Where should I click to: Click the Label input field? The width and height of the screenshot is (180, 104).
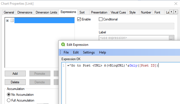(x=134, y=38)
